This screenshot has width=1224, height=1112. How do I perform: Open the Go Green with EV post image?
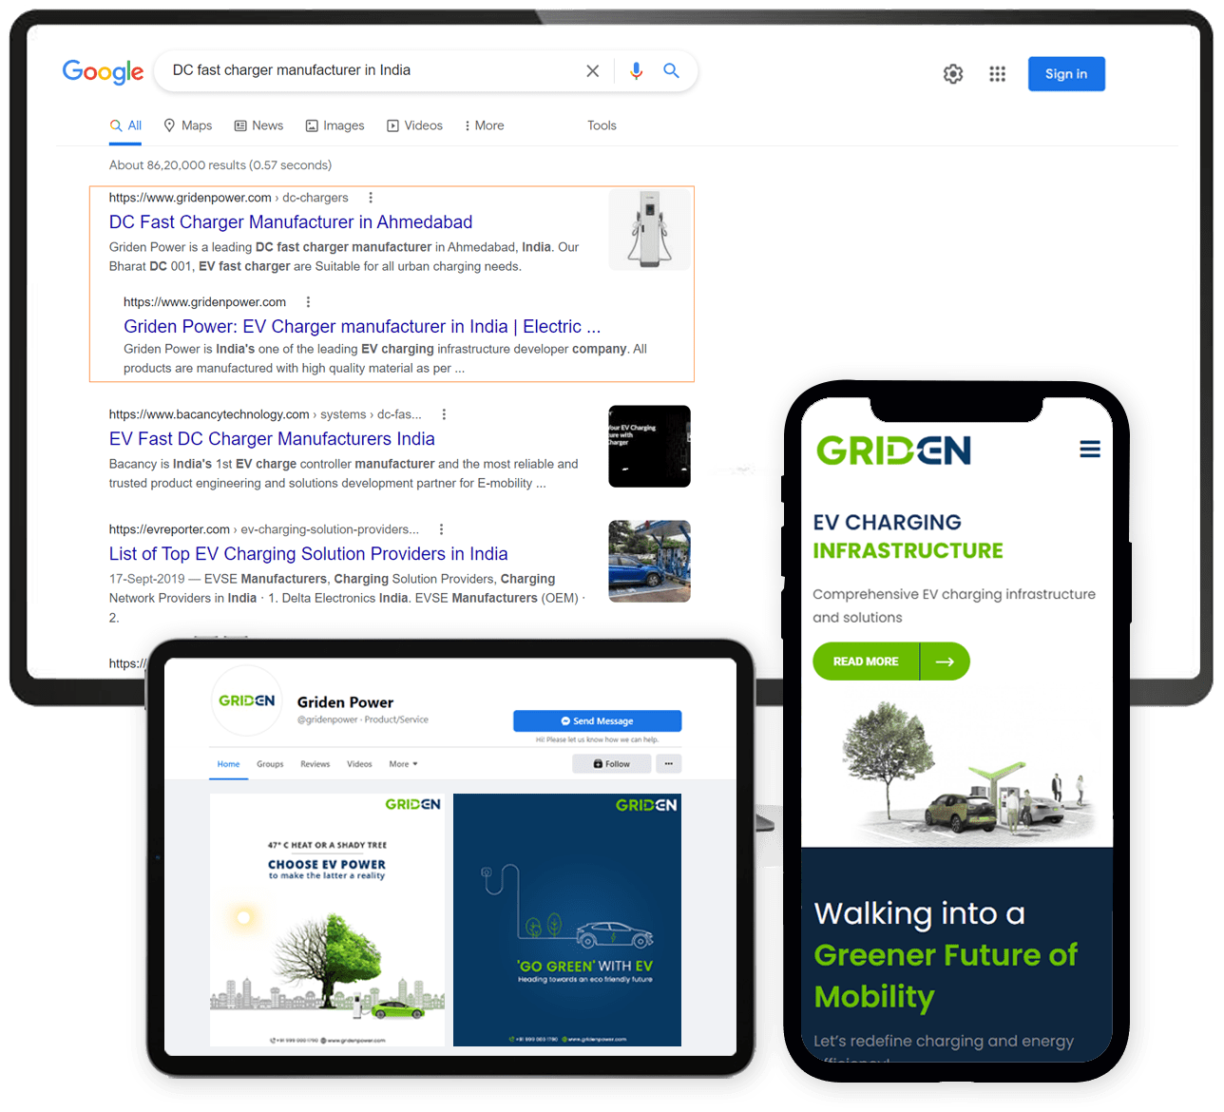tap(567, 920)
